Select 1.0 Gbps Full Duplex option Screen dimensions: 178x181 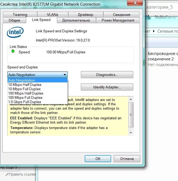click(x=37, y=102)
